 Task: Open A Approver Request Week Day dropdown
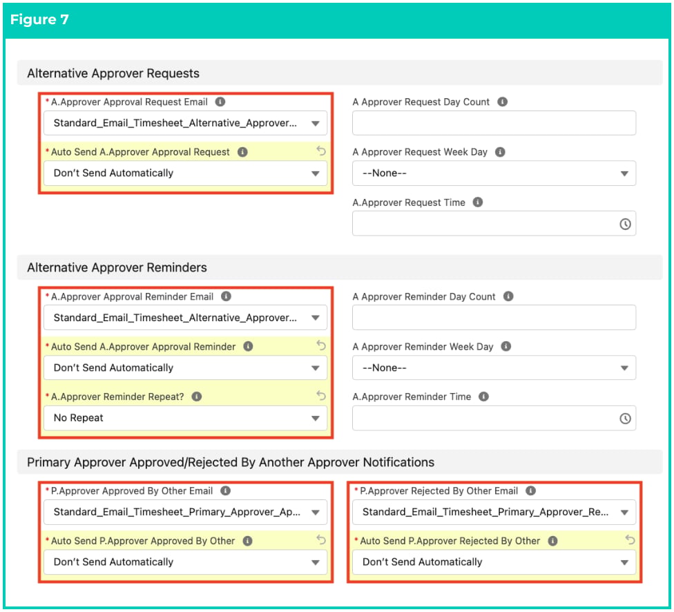tap(494, 173)
